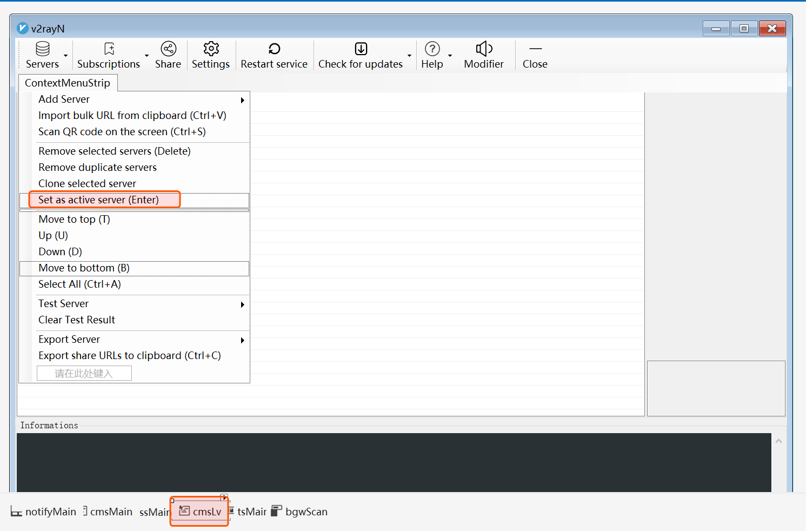
Task: Expand the Servers dropdown arrow
Action: pyautogui.click(x=66, y=56)
